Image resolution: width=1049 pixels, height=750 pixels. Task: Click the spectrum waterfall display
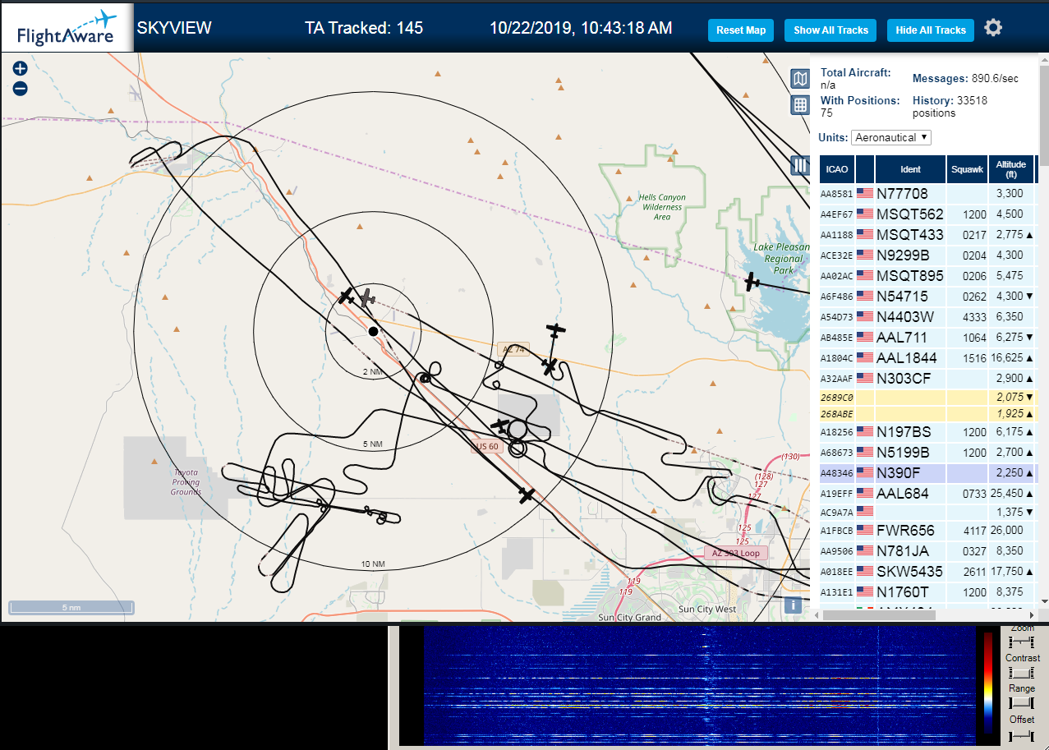tap(698, 686)
